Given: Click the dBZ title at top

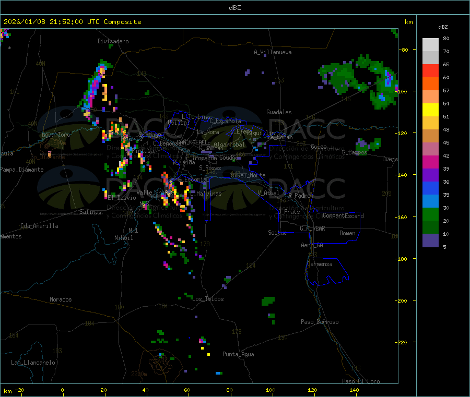Looking at the screenshot, I should tap(234, 8).
